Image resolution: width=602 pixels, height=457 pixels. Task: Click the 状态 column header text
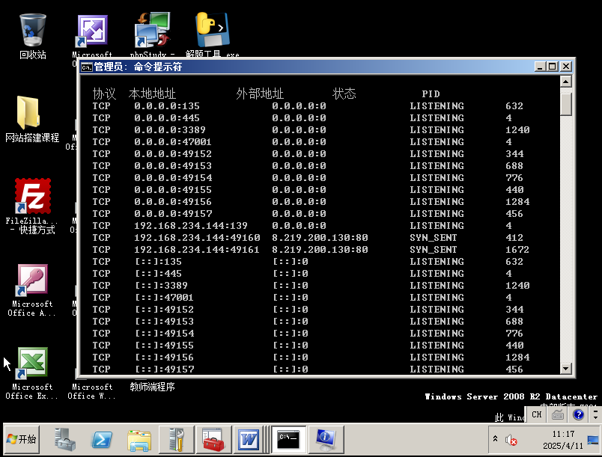(x=344, y=93)
